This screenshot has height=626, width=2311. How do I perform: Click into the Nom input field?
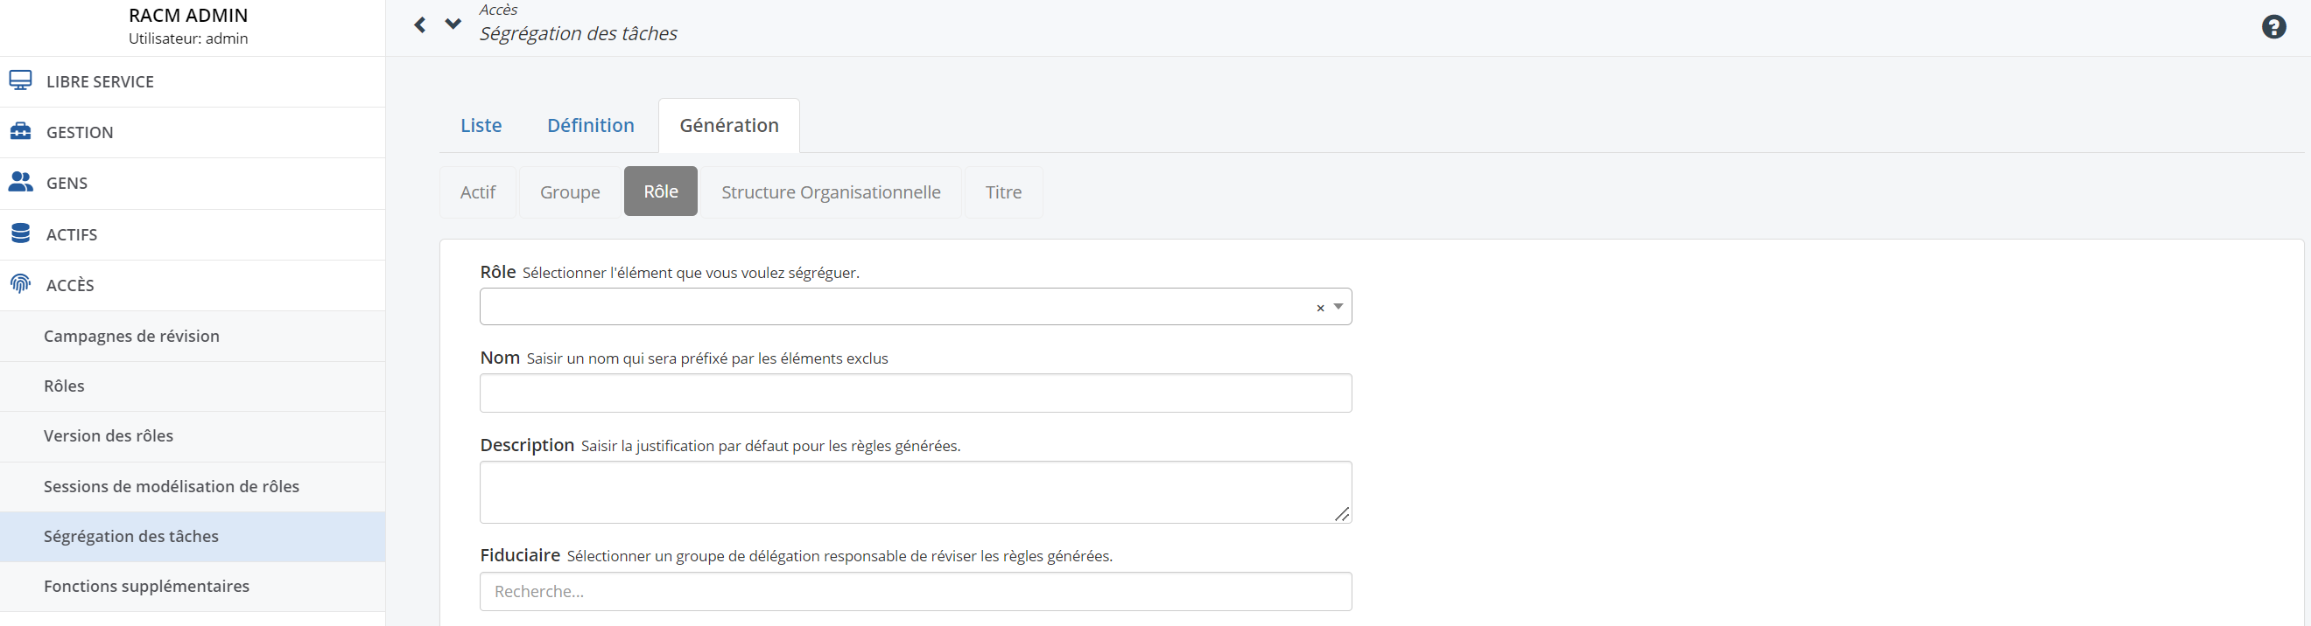[x=915, y=393]
